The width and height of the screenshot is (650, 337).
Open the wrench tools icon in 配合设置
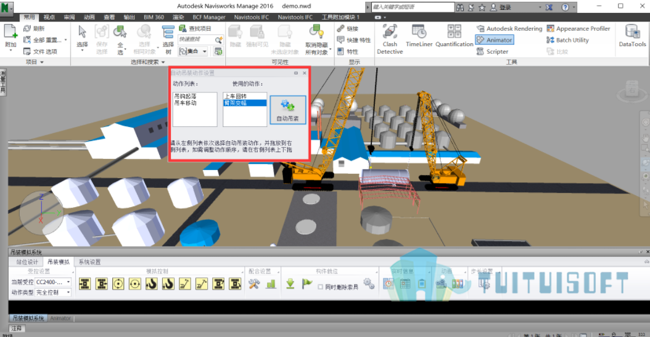click(254, 283)
